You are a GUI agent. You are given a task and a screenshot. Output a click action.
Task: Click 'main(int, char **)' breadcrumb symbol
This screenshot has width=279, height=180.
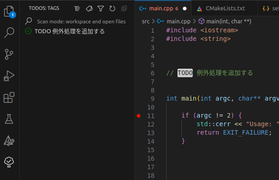pos(229,22)
